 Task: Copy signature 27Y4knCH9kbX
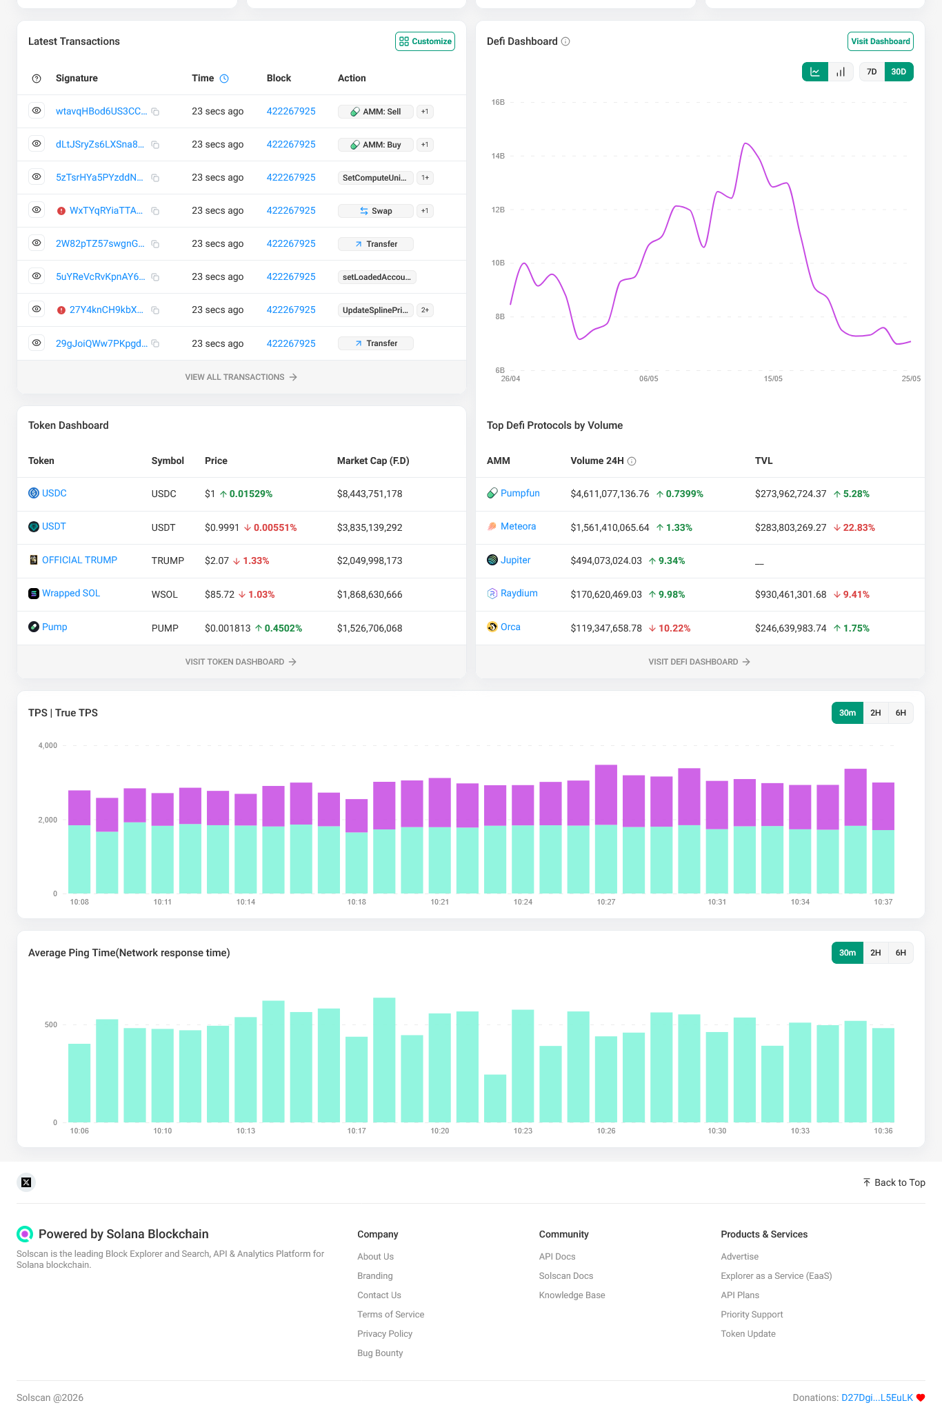(156, 310)
